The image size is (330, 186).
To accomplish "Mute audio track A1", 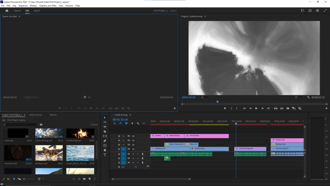I will coord(133,154).
